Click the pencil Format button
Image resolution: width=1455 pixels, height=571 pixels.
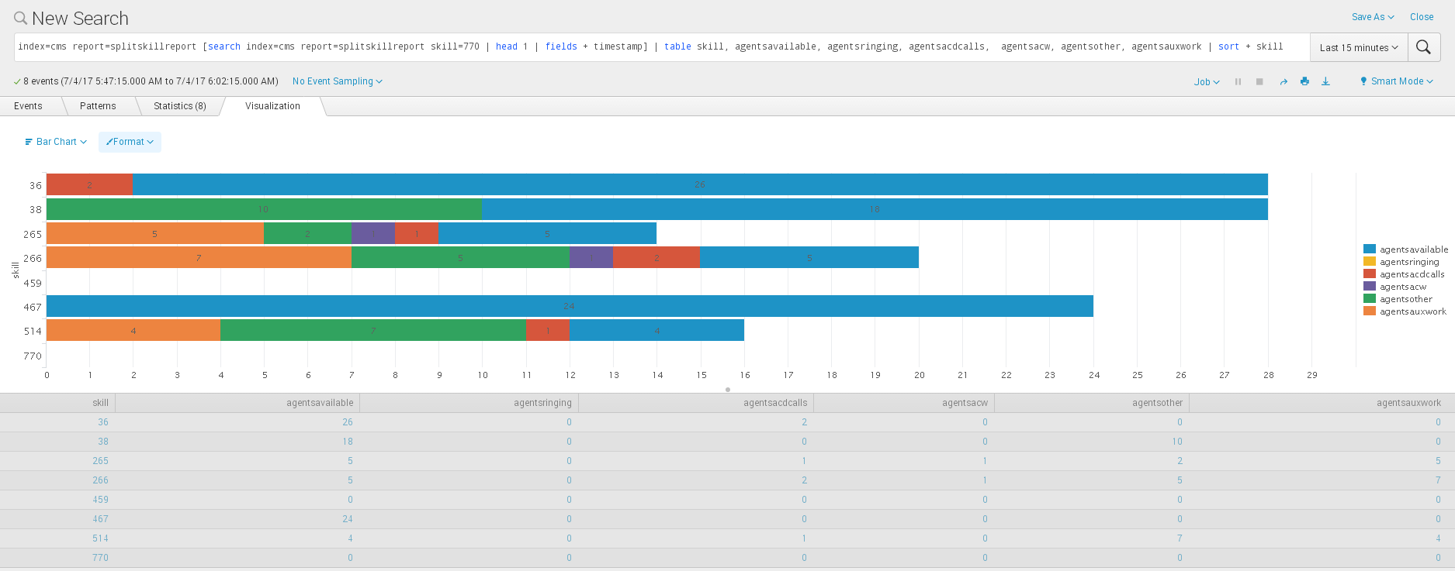[130, 142]
